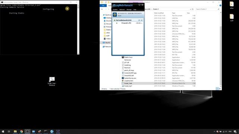239x134 pixels.
Task: Click the ENG language indicator
Action: click(230, 131)
